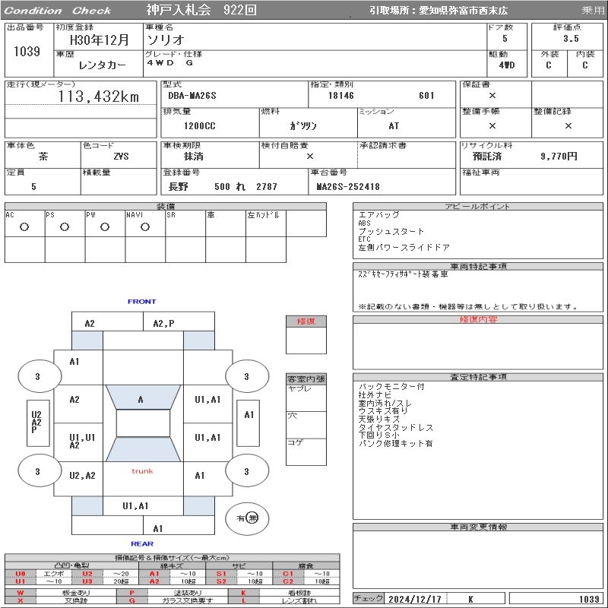The image size is (608, 608).
Task: Click the 装備 section header
Action: (166, 207)
